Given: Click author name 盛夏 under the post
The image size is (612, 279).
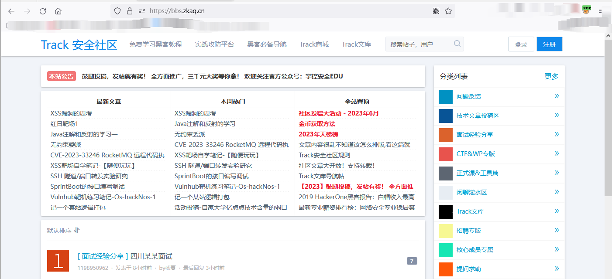Looking at the screenshot, I should [x=170, y=268].
